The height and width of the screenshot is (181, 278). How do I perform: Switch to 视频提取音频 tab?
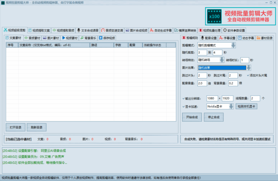[x=64, y=31]
